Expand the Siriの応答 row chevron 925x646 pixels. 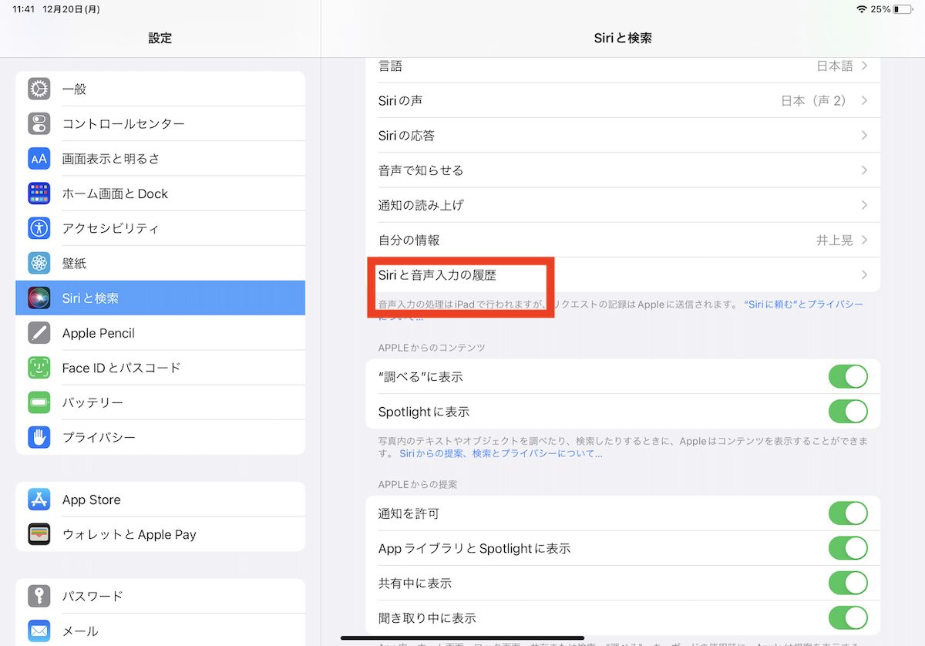coord(864,136)
